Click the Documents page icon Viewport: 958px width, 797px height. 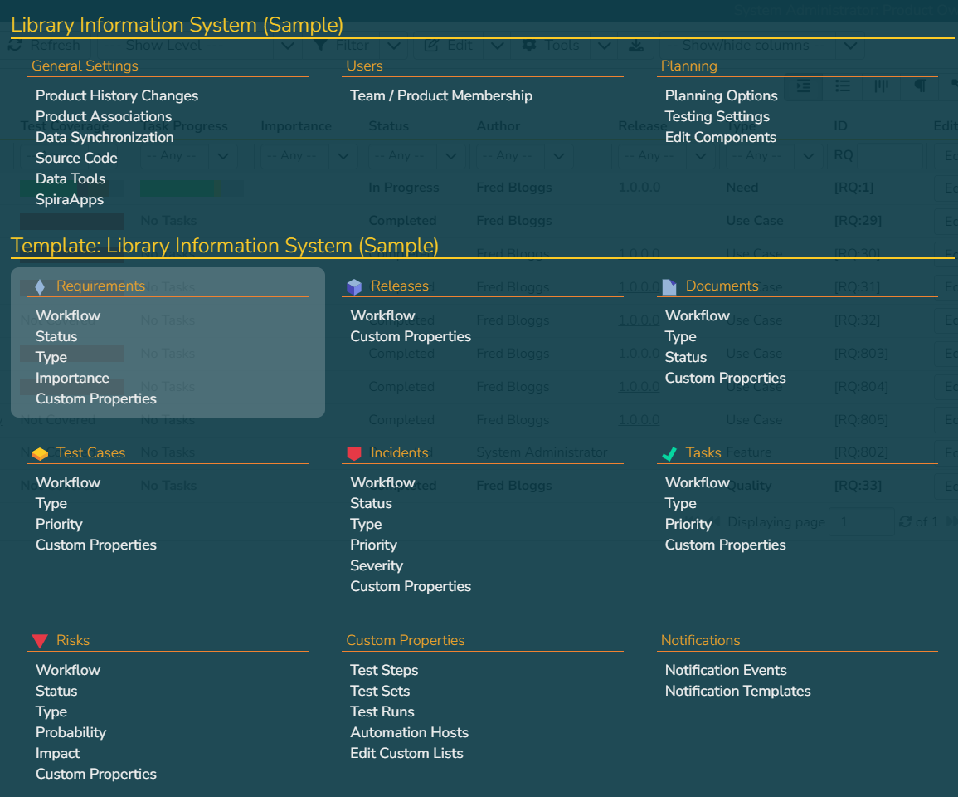coord(669,286)
